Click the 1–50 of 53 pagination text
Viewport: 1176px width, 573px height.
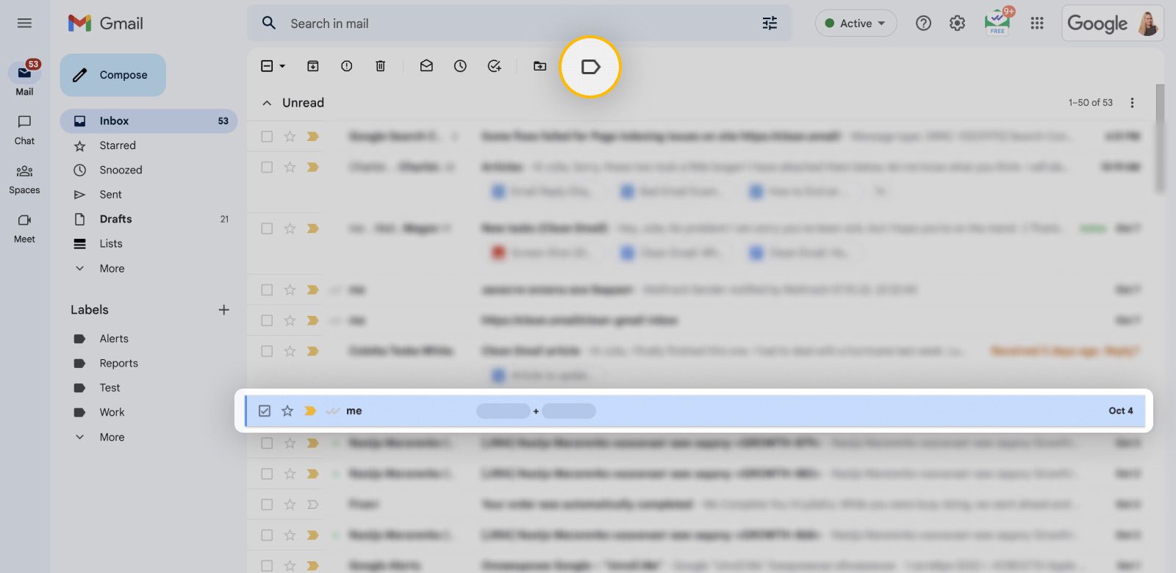1090,103
